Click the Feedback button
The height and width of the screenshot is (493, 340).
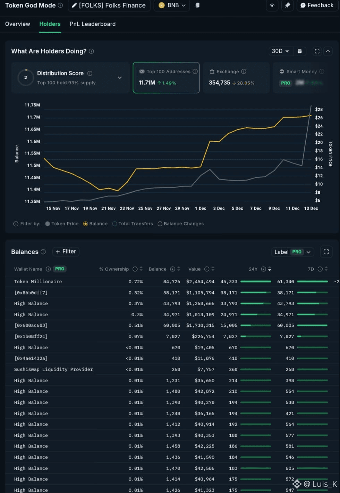click(x=317, y=5)
